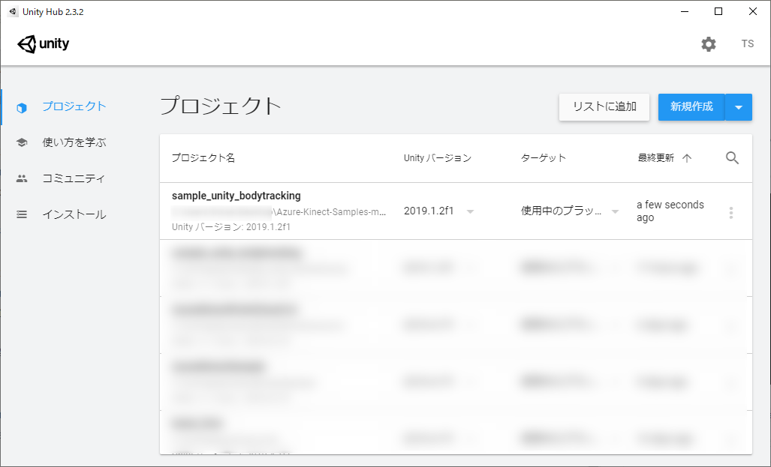Viewport: 771px width, 467px height.
Task: Open settings with the gear icon
Action: [x=708, y=44]
